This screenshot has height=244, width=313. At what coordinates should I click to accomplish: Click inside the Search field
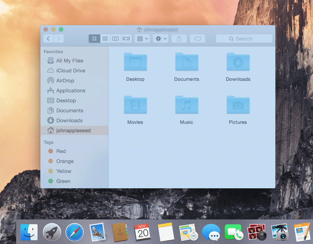244,39
